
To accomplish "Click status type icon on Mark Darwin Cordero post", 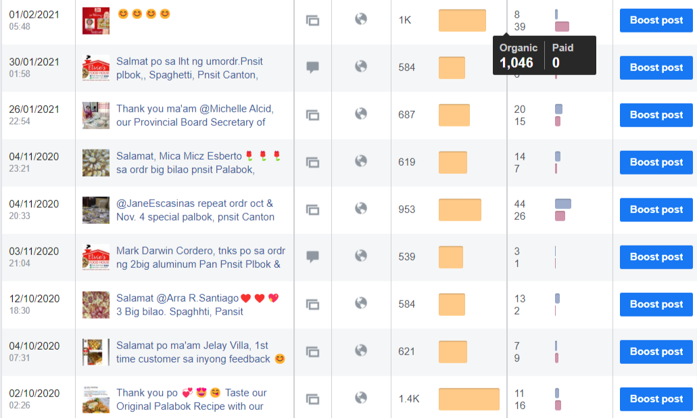I will 312,257.
